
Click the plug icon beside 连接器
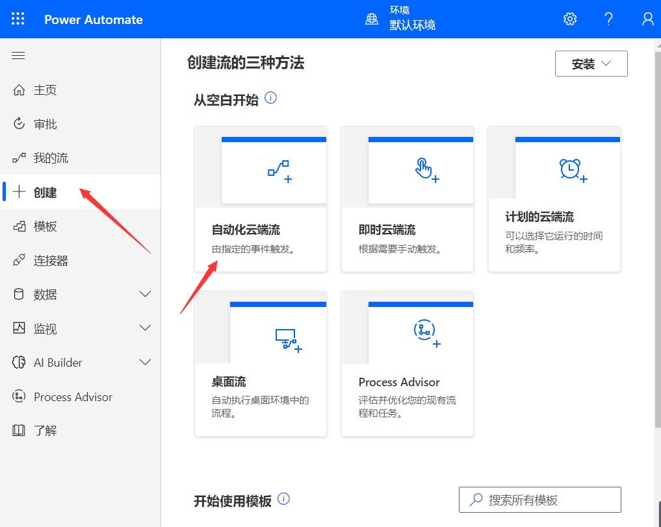pos(19,260)
